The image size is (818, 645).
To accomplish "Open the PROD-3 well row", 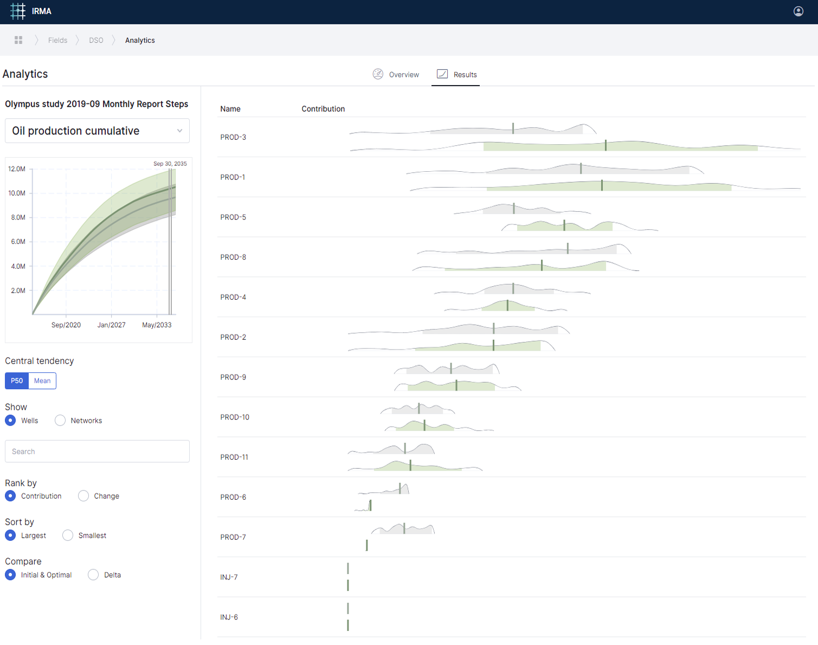I will coord(233,137).
